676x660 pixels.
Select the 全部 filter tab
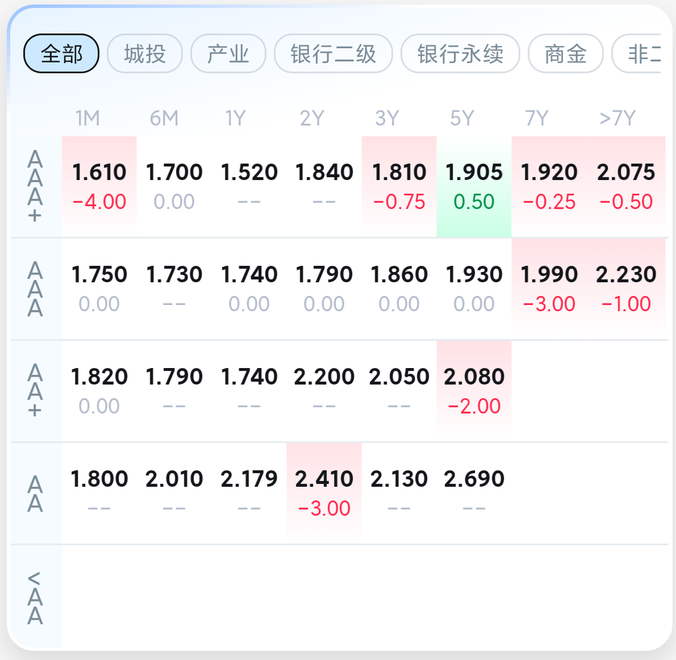pos(61,53)
